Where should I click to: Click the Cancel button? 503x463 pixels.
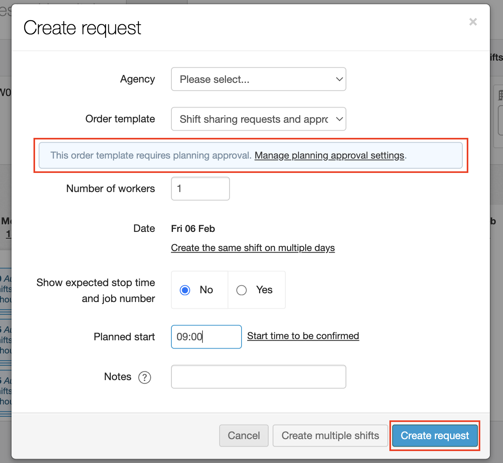(244, 436)
